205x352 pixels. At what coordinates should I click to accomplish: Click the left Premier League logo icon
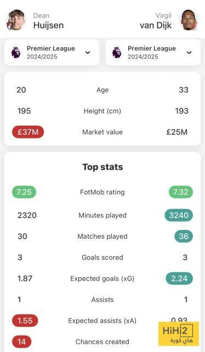tap(16, 52)
